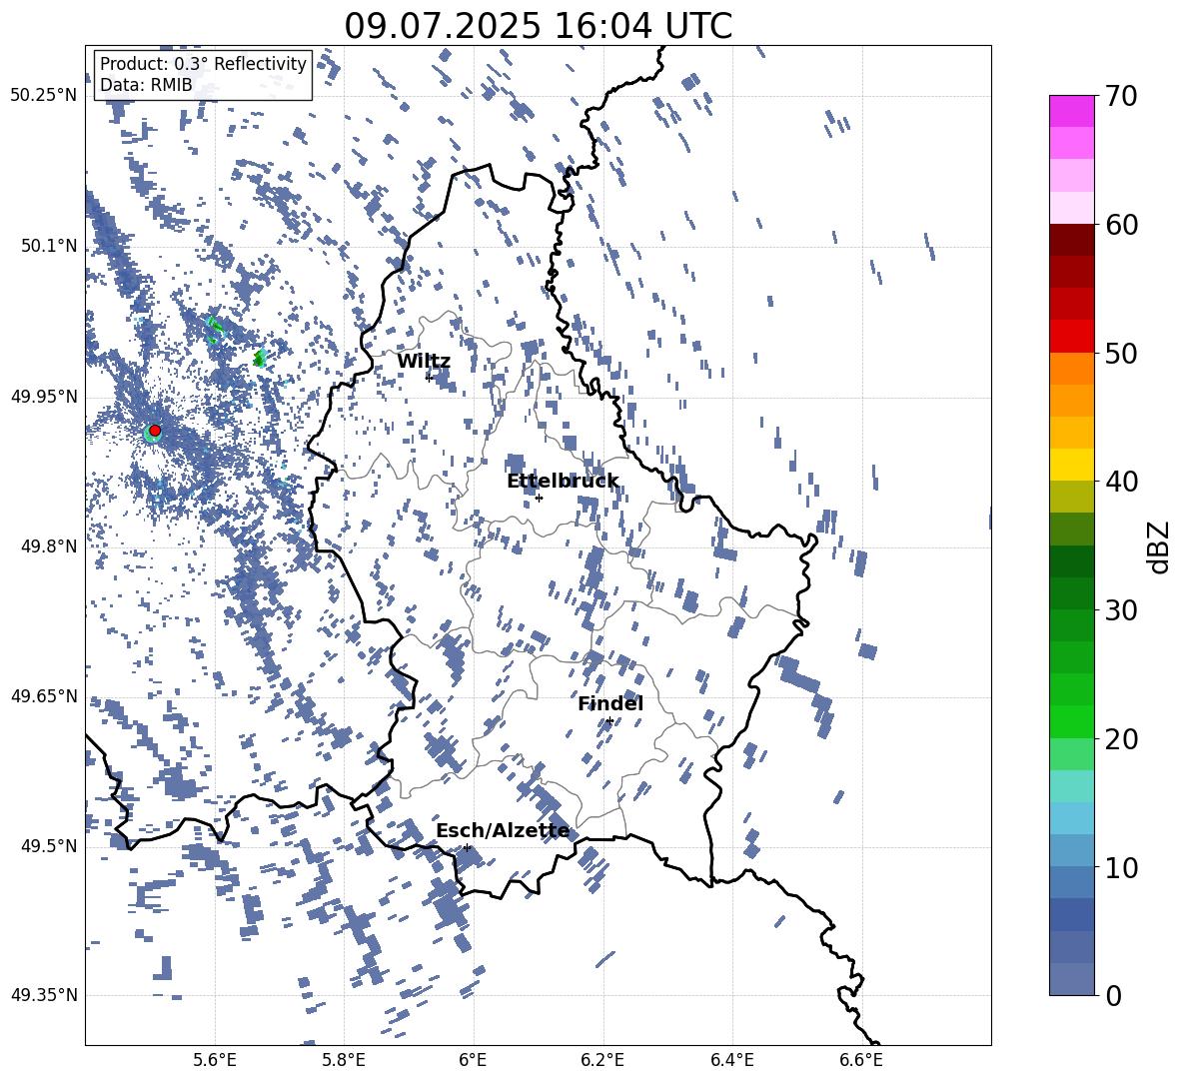Image resolution: width=1183 pixels, height=1080 pixels.
Task: Click the title '09.07.2025 16:04 UTC'
Action: click(x=538, y=26)
